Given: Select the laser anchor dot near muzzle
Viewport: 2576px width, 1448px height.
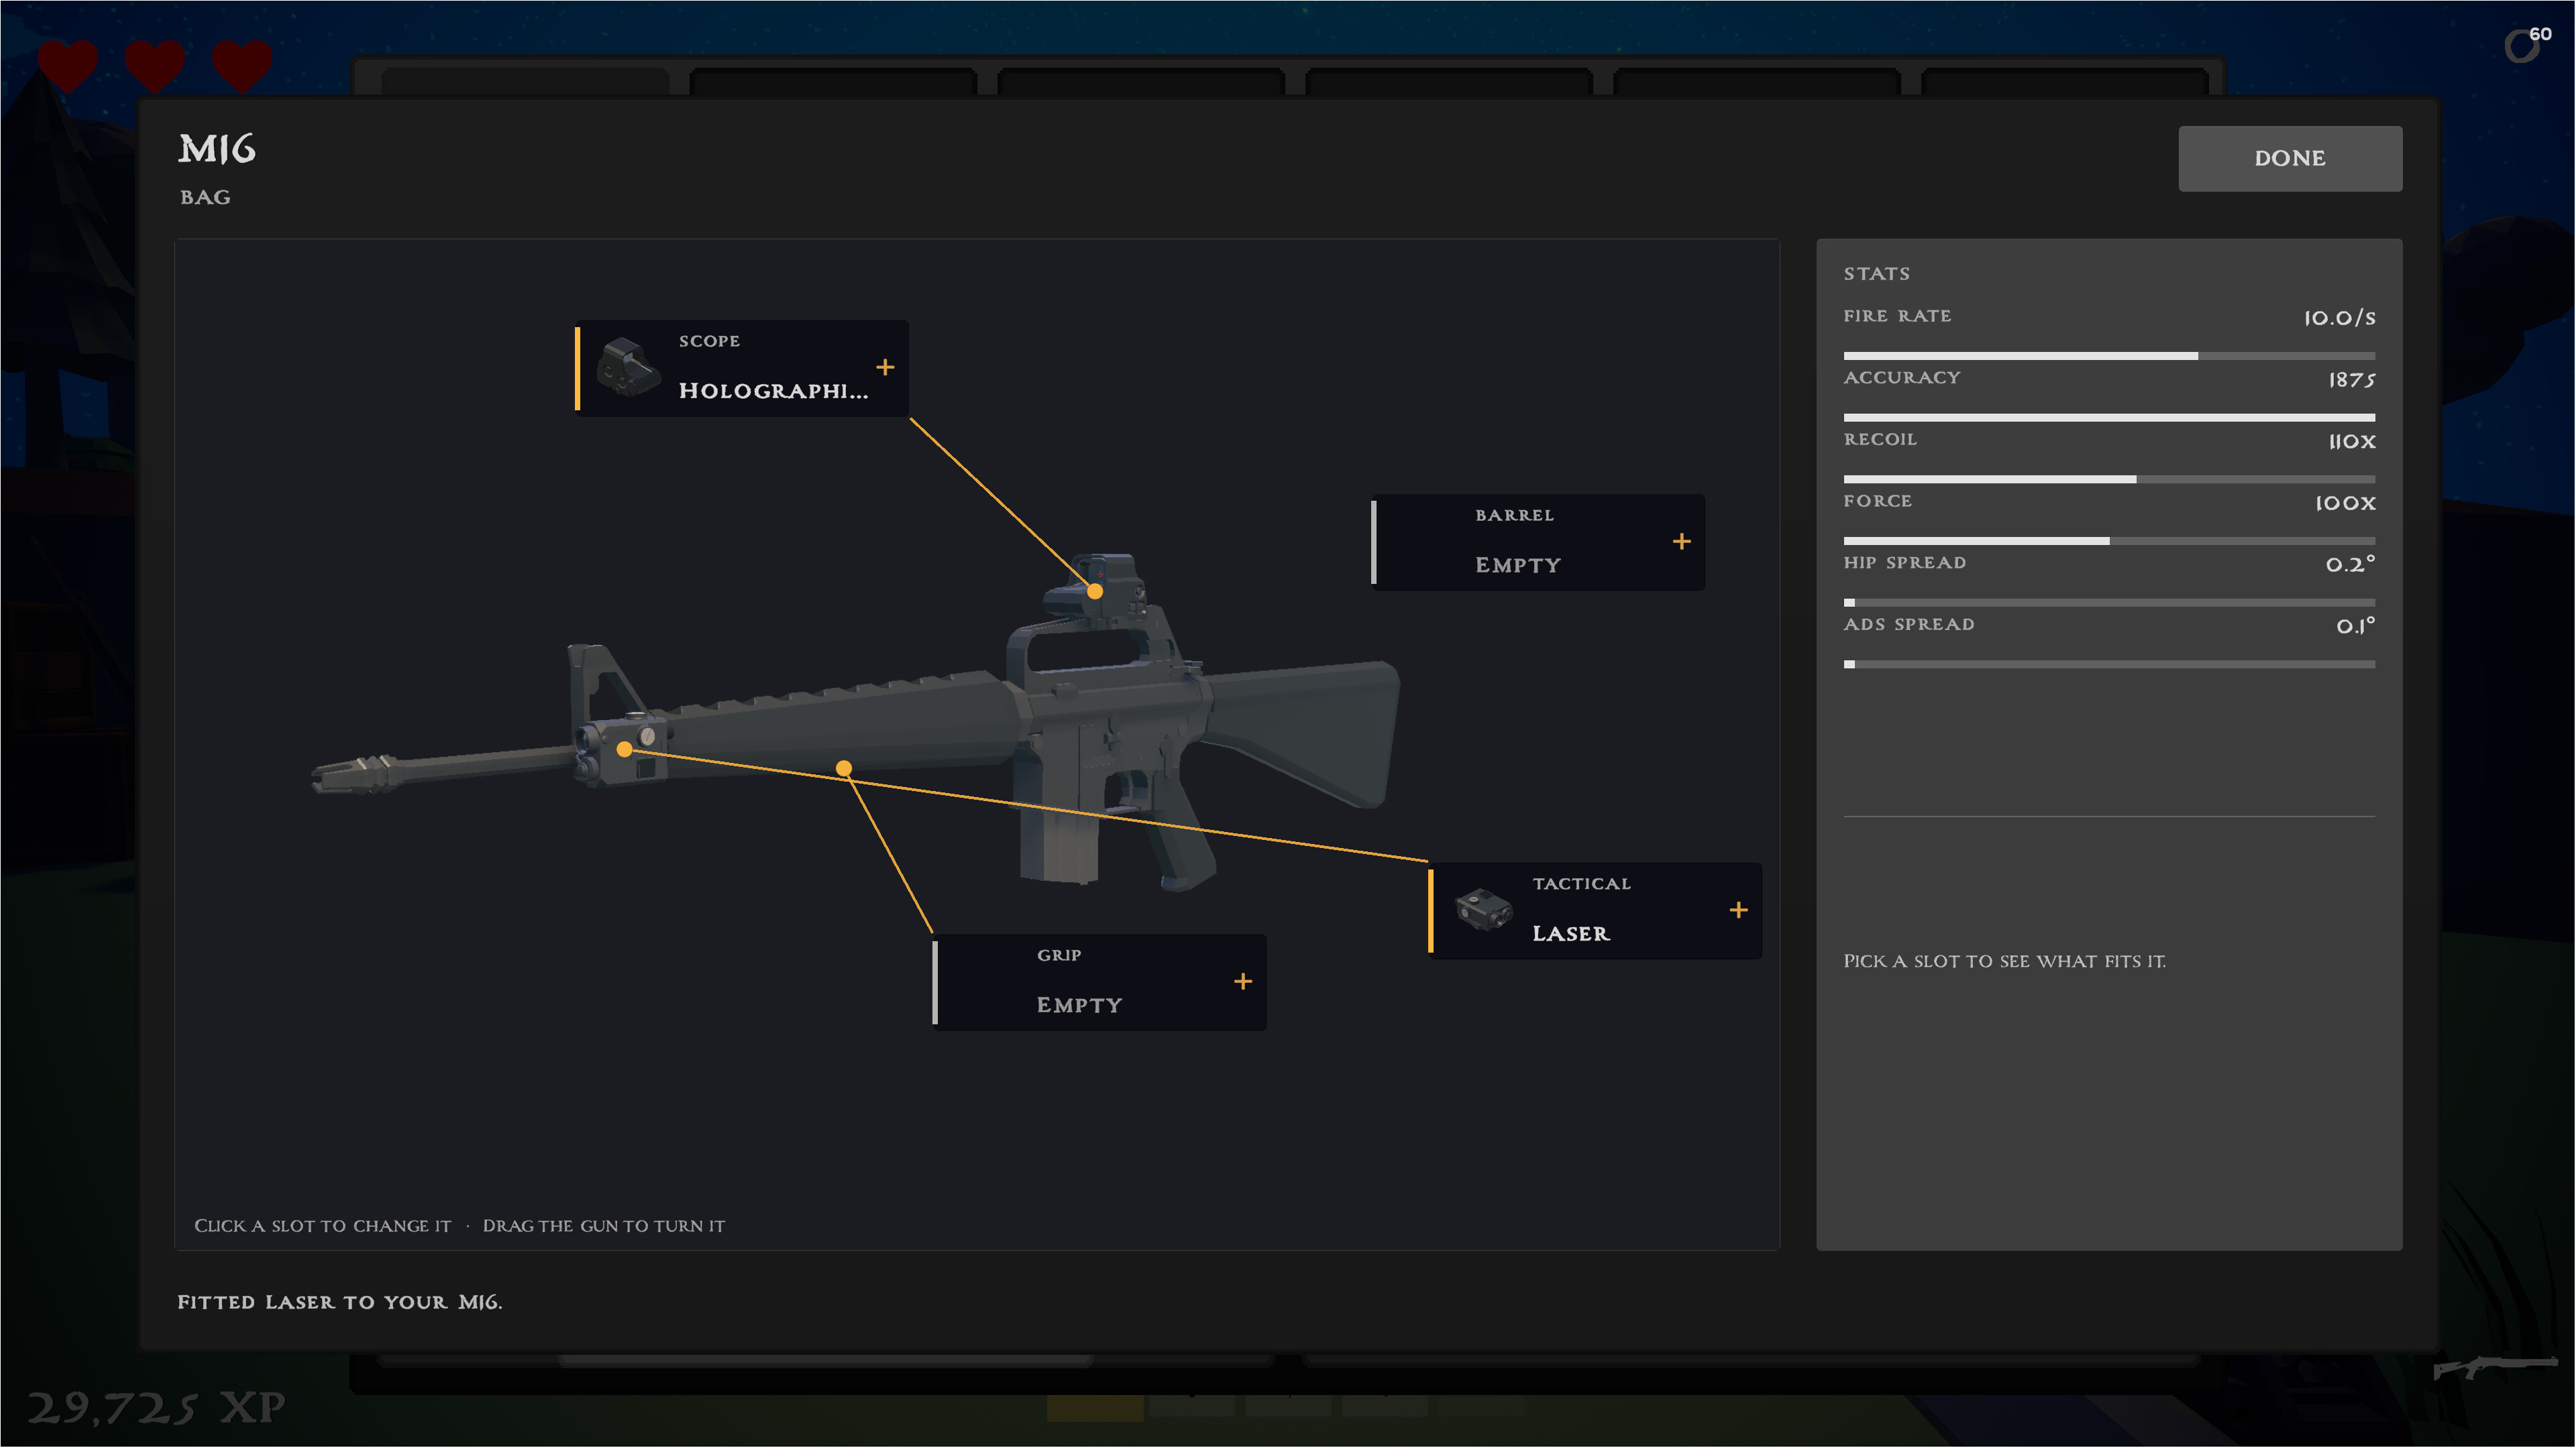Looking at the screenshot, I should click(624, 749).
